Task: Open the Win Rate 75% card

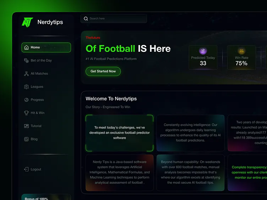Action: pyautogui.click(x=241, y=57)
